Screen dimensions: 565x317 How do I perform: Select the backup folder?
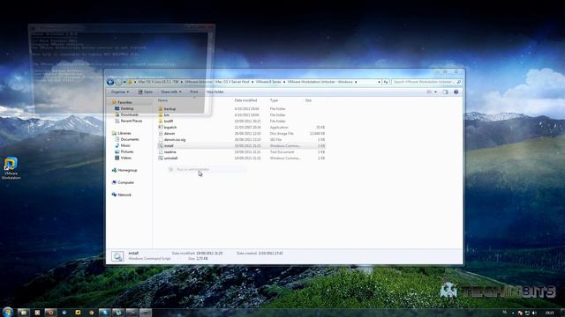coord(169,109)
